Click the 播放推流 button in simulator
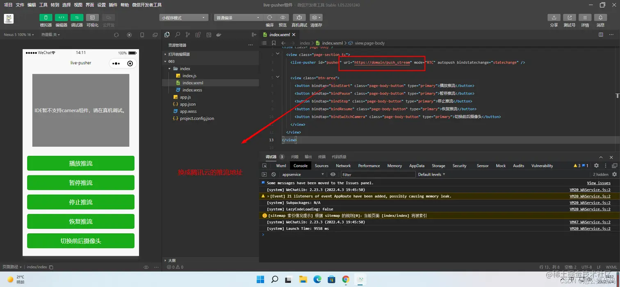 pyautogui.click(x=81, y=163)
